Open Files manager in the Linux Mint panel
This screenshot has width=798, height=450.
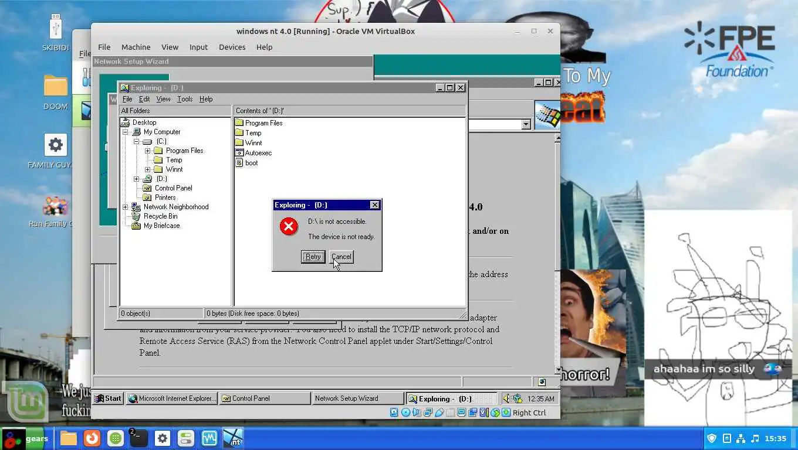[x=69, y=438]
